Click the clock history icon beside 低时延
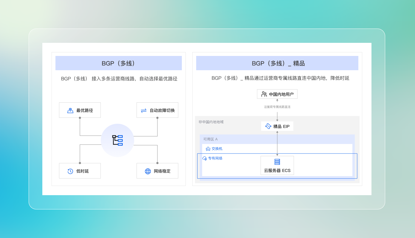Viewport: 415px width, 238px height. (70, 171)
